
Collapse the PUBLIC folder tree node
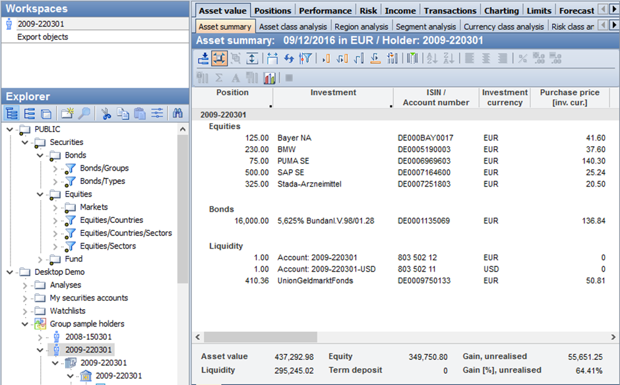point(10,129)
